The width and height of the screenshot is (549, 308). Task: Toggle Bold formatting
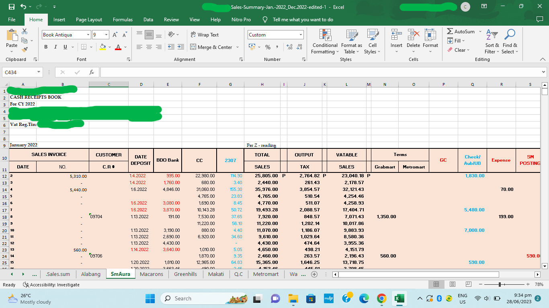46,47
